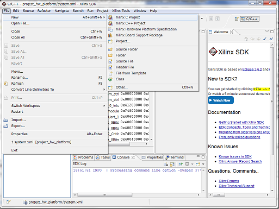
Task: Switch to the Problems tab
Action: pos(83,157)
